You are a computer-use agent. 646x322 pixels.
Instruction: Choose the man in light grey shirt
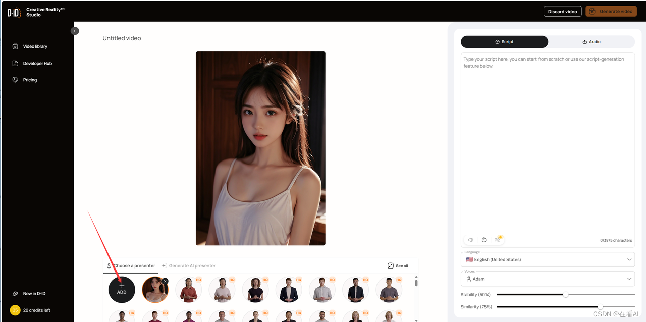click(x=322, y=290)
